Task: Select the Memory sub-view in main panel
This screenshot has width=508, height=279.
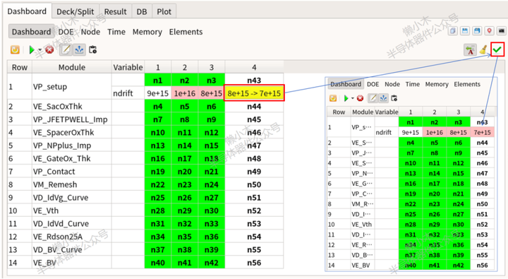Action: point(147,32)
